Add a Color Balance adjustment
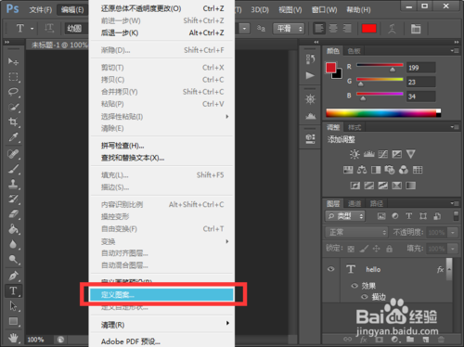464x347 pixels. 362,170
